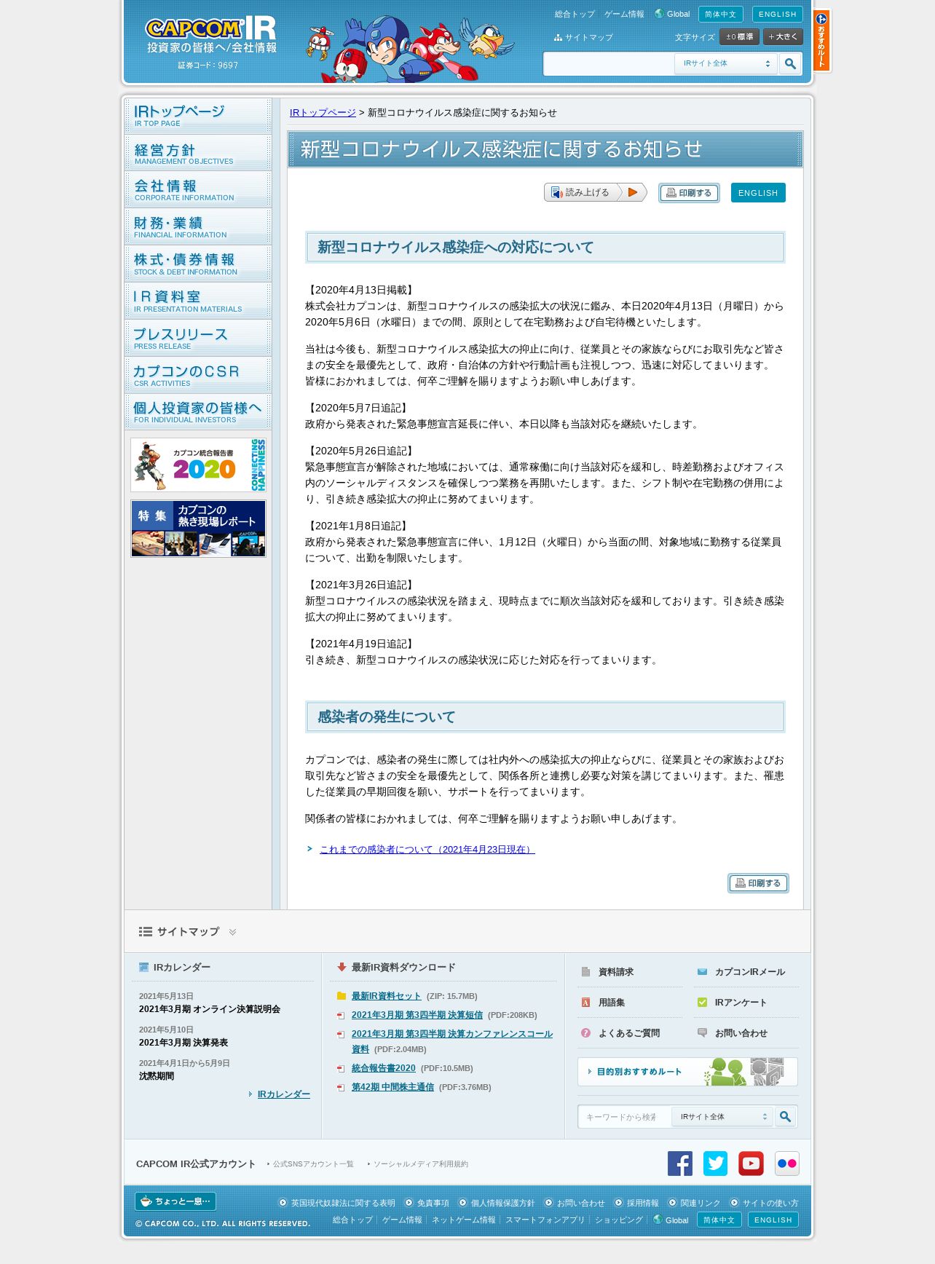Image resolution: width=935 pixels, height=1264 pixels.
Task: Click the orange おすすめルート side tab
Action: point(821,41)
